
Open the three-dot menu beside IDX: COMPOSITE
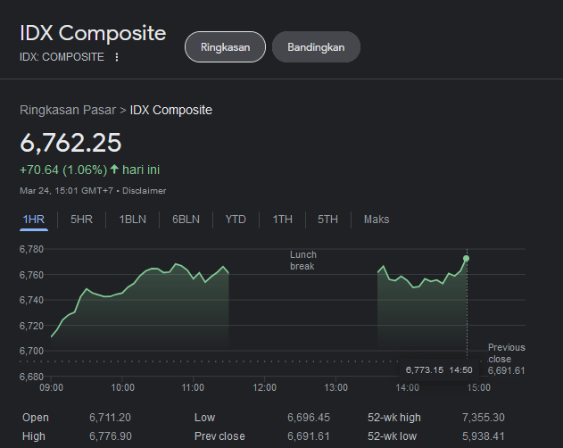117,57
